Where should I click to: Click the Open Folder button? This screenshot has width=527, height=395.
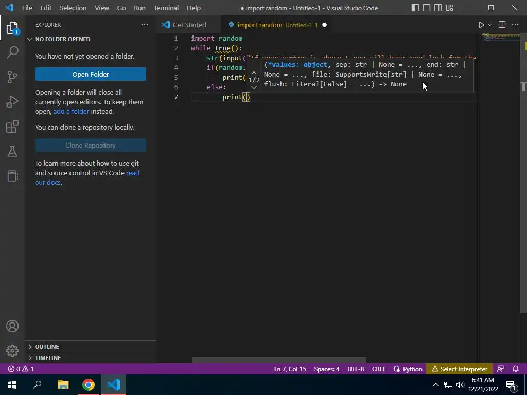(x=91, y=74)
